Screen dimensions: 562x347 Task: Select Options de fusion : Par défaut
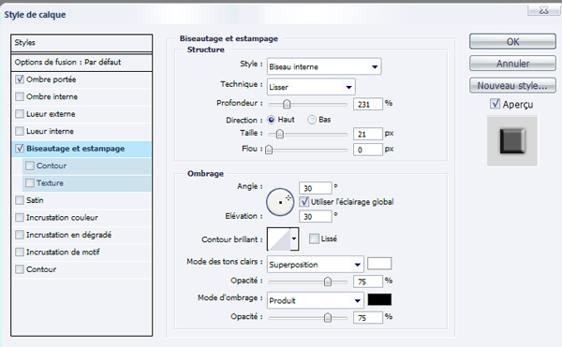tap(81, 63)
